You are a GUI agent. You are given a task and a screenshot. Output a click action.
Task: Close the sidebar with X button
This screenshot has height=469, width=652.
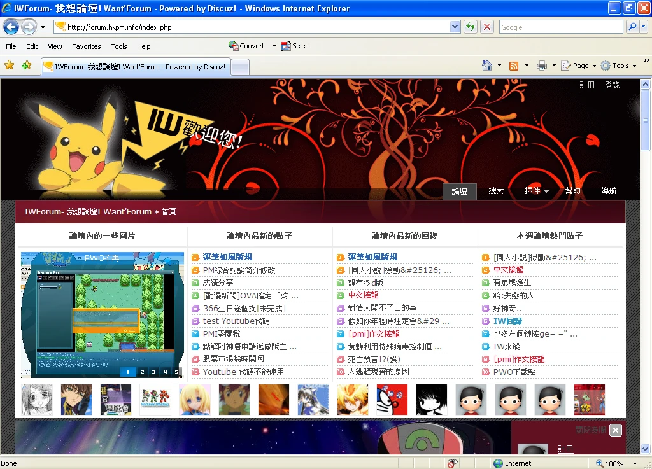pyautogui.click(x=616, y=430)
